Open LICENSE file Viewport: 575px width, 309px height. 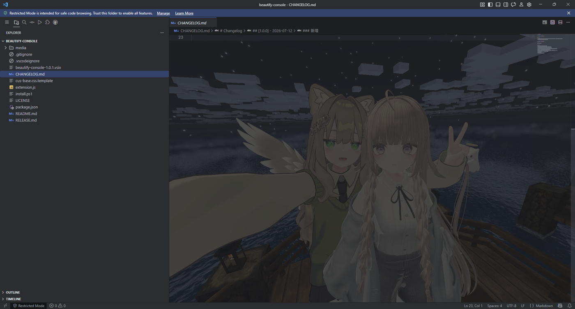[x=84, y=100]
